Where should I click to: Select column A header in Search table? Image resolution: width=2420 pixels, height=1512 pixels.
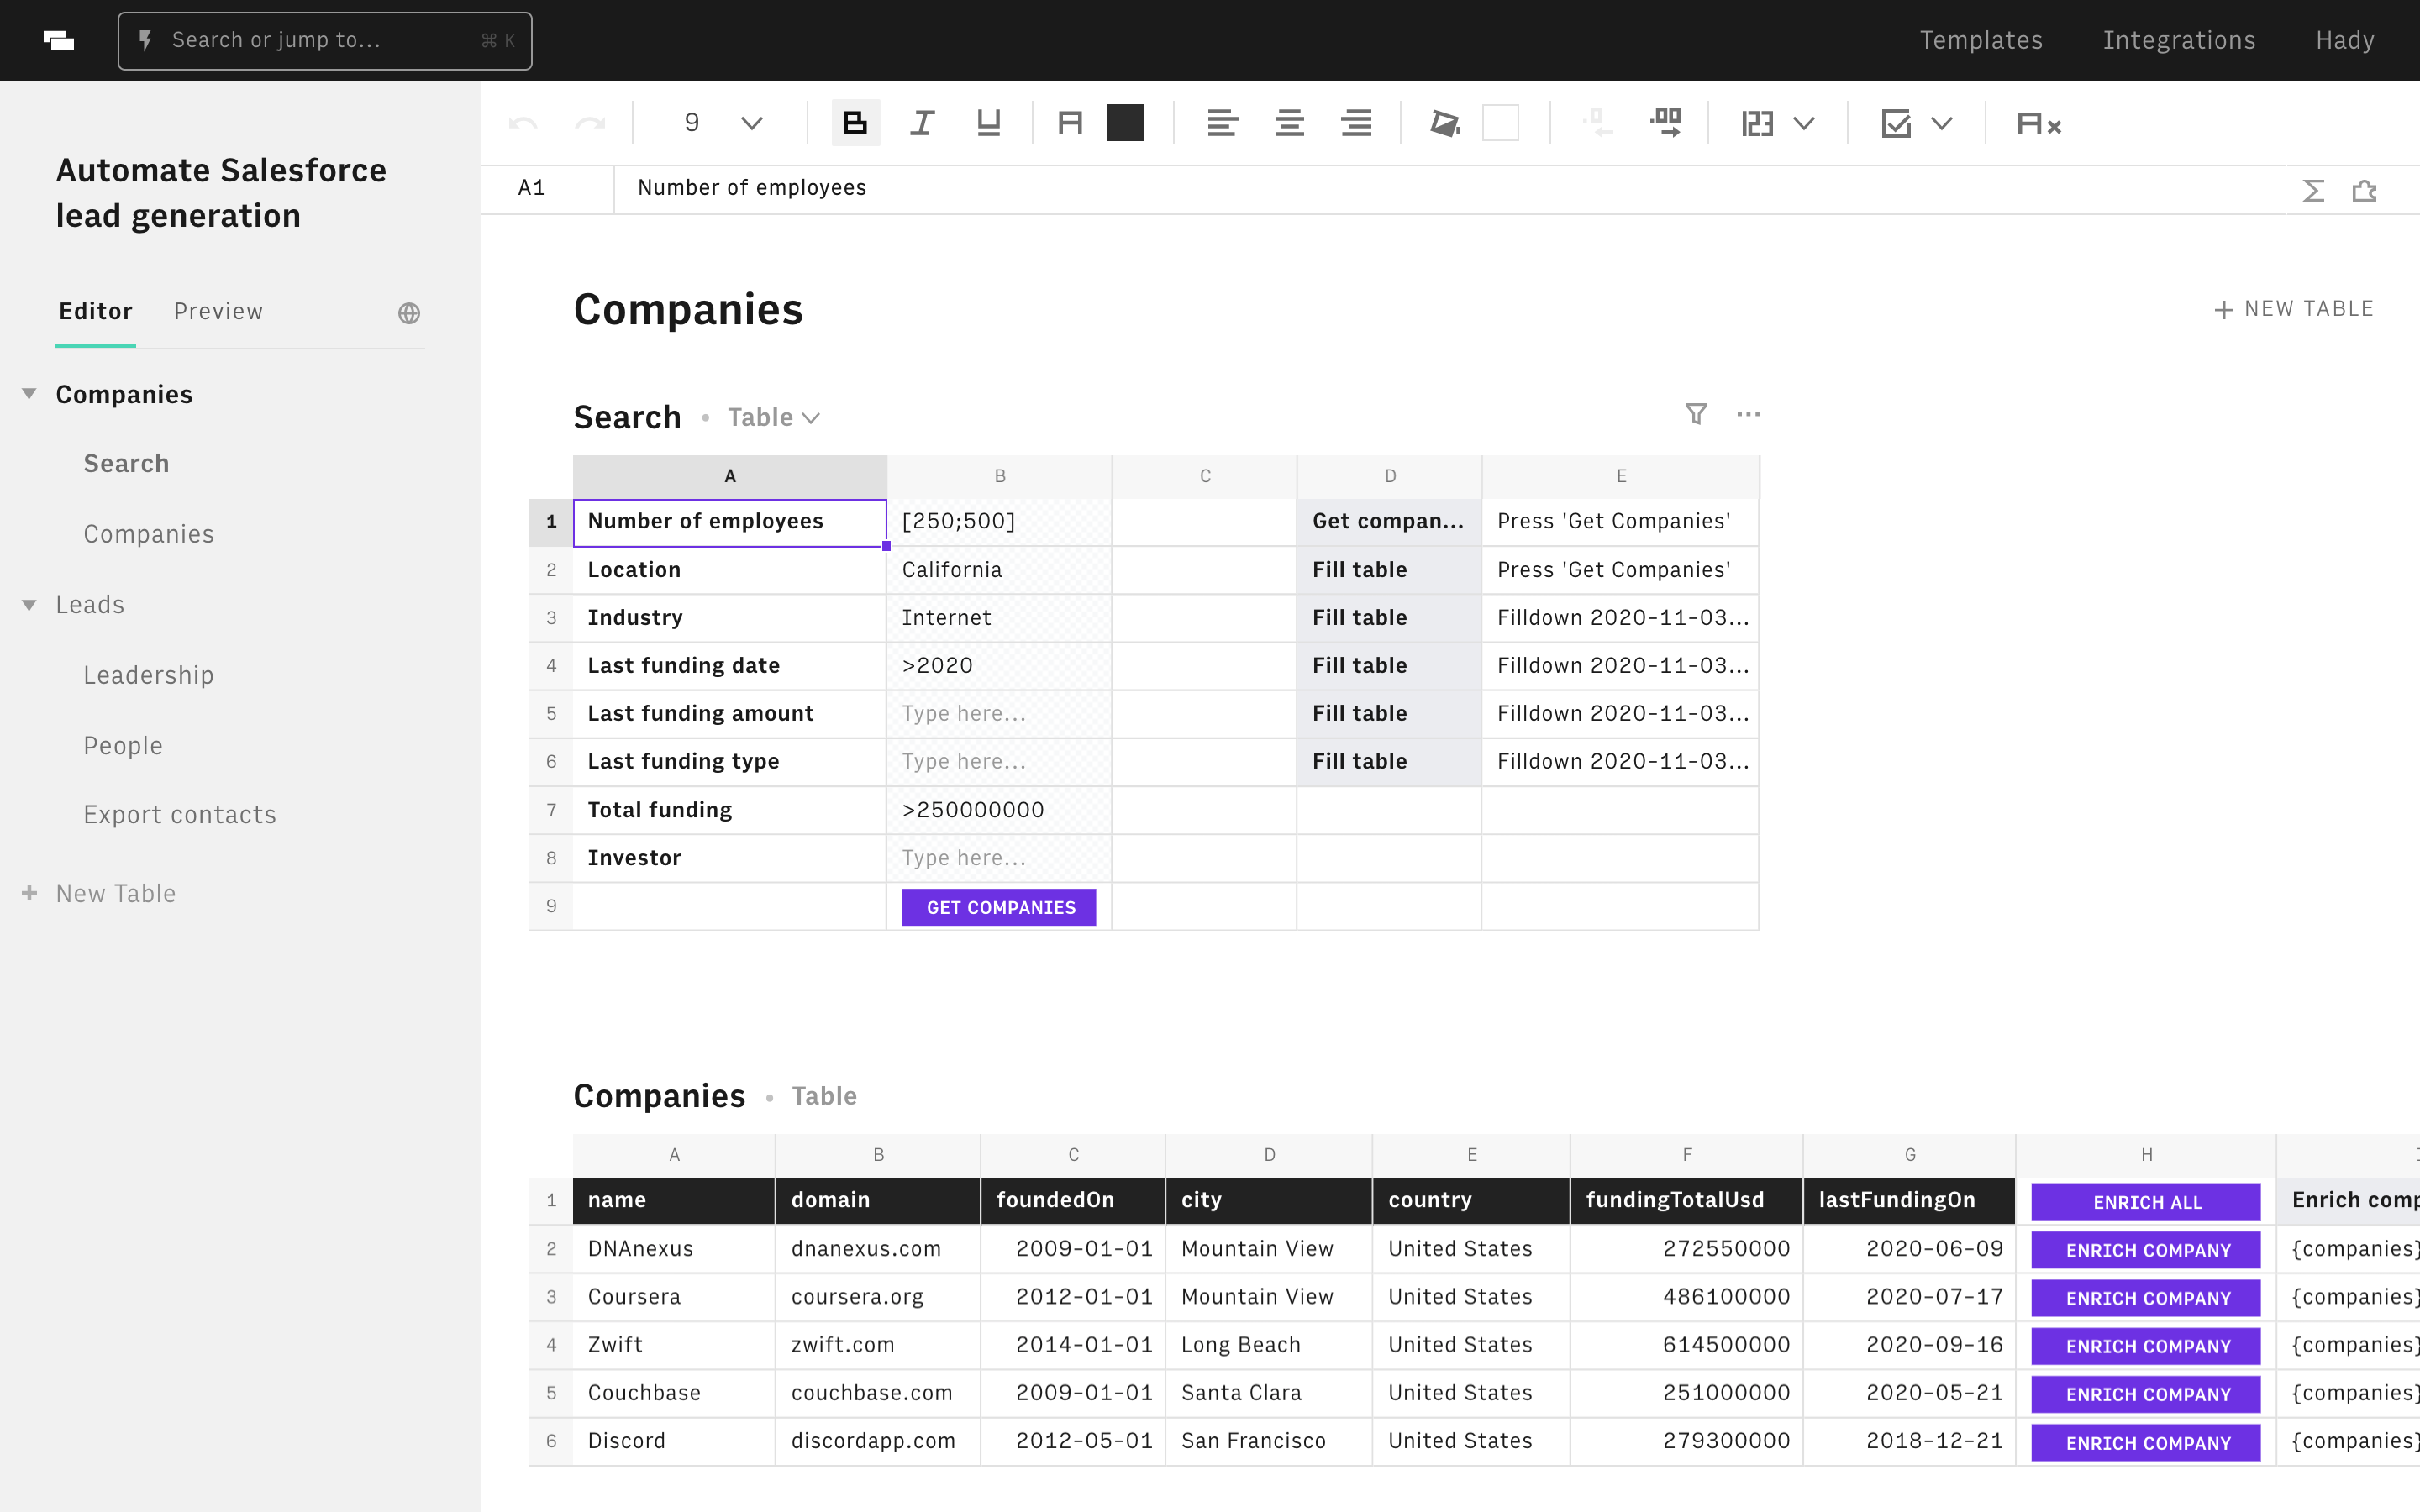(x=730, y=477)
